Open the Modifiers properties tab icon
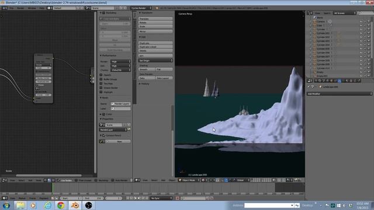The height and width of the screenshot is (210, 374). pyautogui.click(x=339, y=81)
